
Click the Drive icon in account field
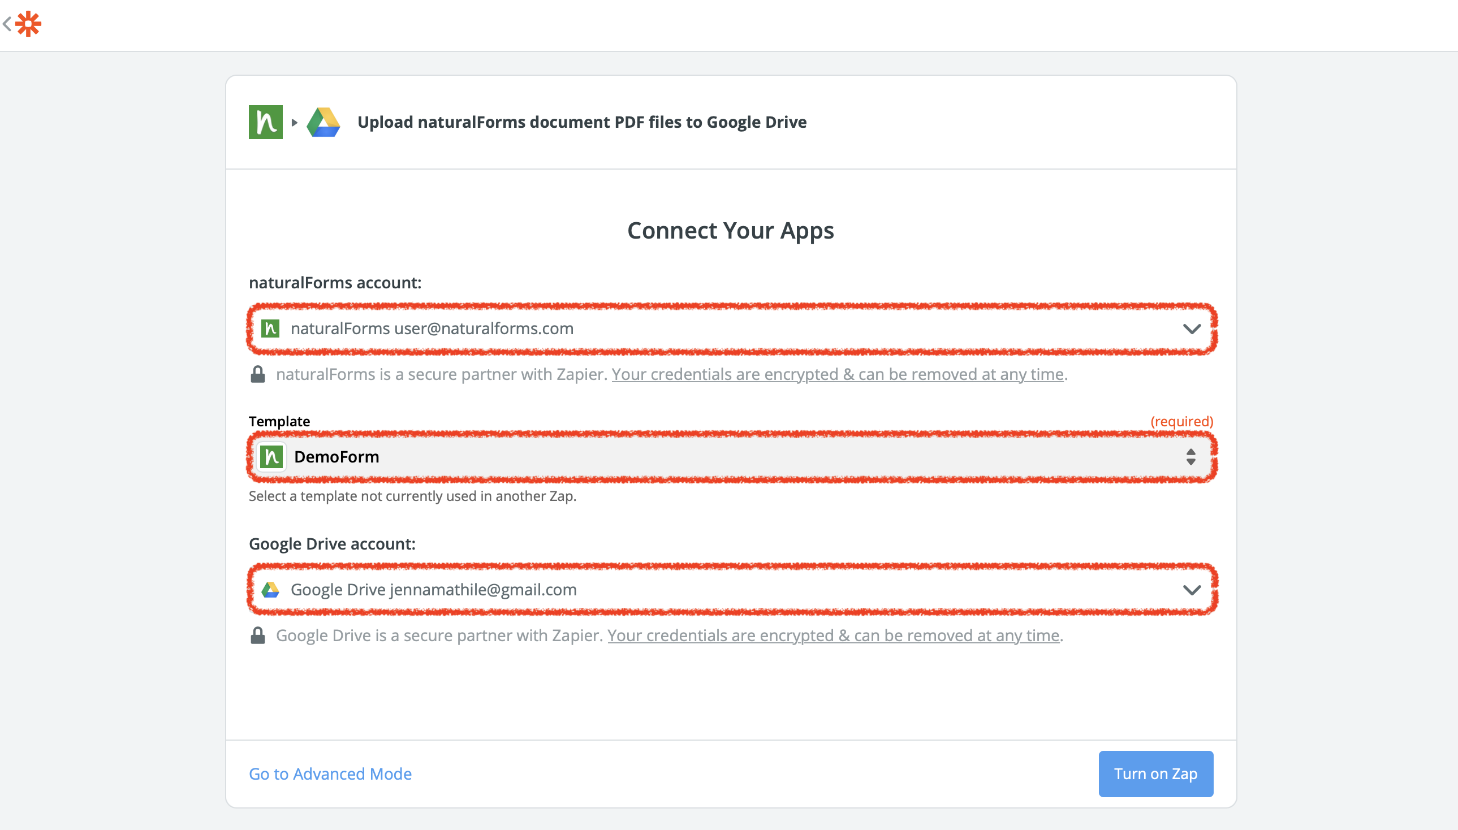coord(270,590)
